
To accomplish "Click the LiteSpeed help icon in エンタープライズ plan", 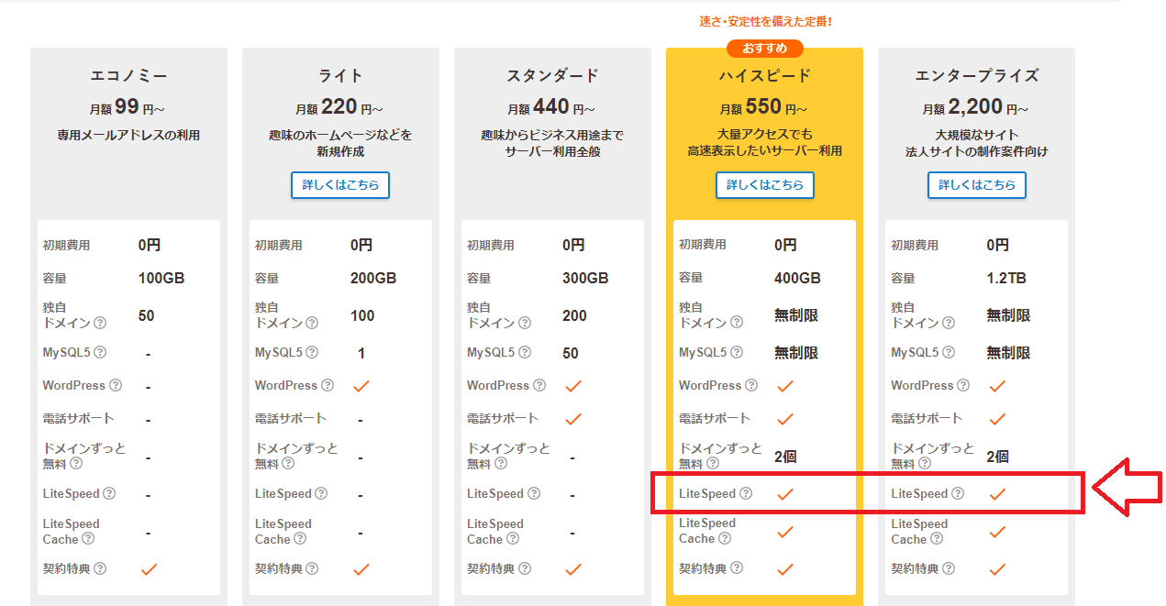I will [958, 493].
